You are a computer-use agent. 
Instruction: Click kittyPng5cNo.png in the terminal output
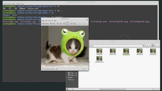click(x=118, y=22)
